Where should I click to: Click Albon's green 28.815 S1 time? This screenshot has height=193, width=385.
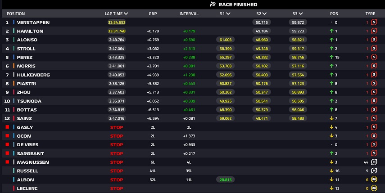pos(226,180)
